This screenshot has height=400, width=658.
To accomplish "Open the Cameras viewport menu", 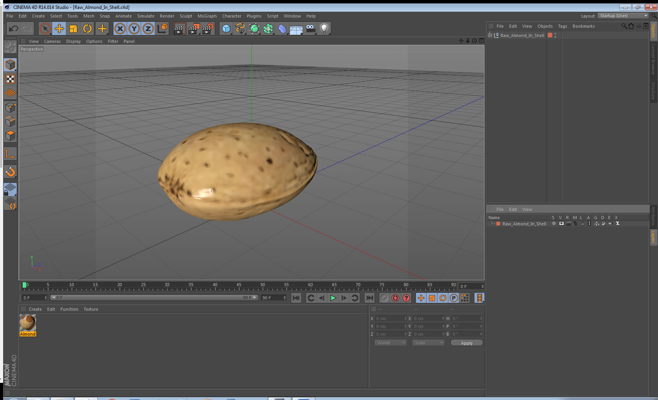I will click(52, 41).
